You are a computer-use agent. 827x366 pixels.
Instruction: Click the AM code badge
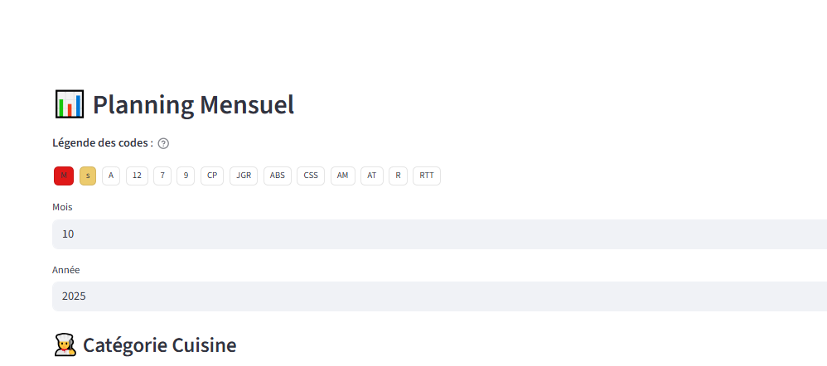343,176
